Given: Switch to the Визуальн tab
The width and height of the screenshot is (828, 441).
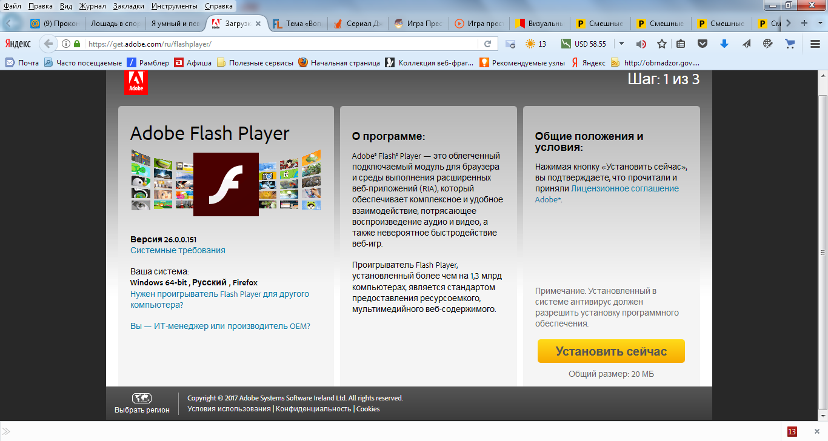Looking at the screenshot, I should (x=540, y=24).
